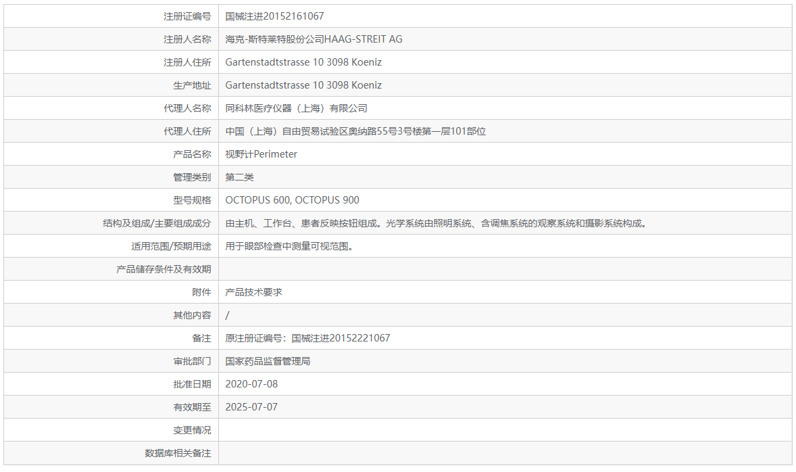This screenshot has width=796, height=472.
Task: Click the management category 第二类
Action: pyautogui.click(x=239, y=176)
